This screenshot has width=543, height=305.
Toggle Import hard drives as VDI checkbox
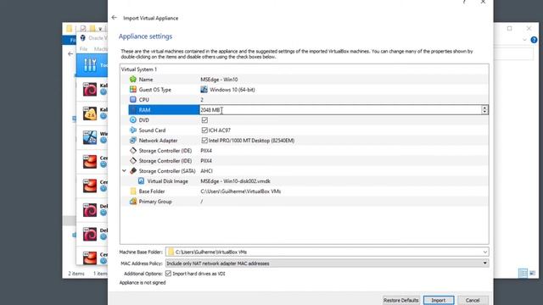(168, 273)
